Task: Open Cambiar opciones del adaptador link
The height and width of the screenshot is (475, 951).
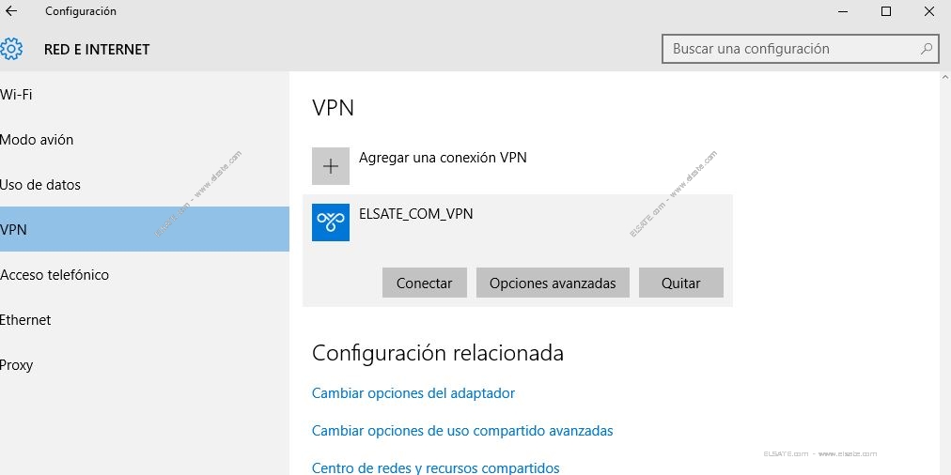Action: click(x=413, y=393)
